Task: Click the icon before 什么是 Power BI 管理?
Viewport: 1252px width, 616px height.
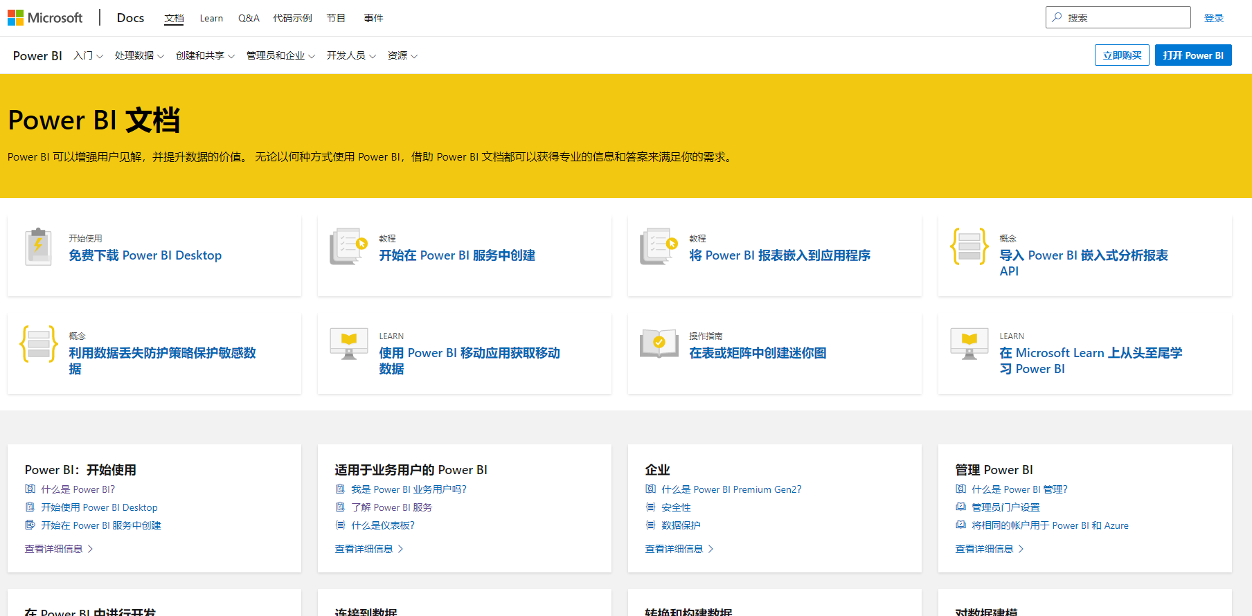Action: pos(960,489)
